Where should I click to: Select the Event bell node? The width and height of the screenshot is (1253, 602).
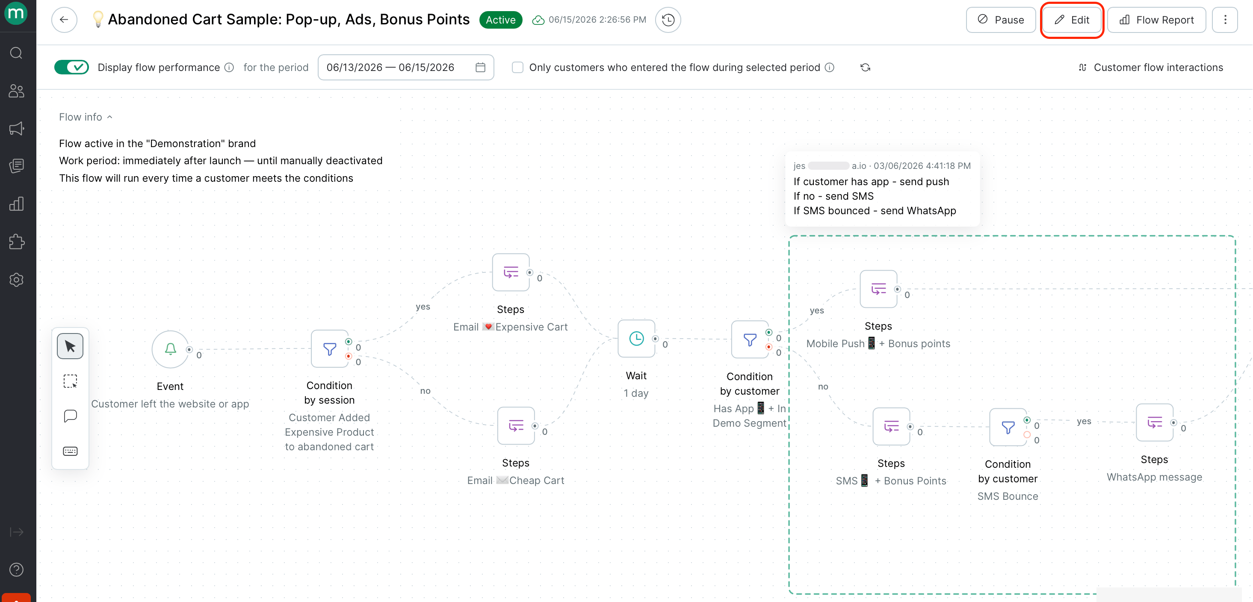tap(170, 349)
